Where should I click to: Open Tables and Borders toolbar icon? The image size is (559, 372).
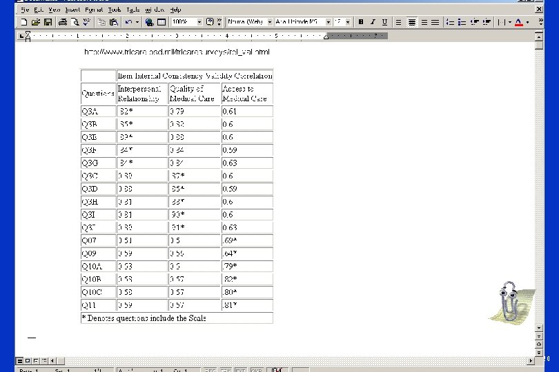point(161,22)
